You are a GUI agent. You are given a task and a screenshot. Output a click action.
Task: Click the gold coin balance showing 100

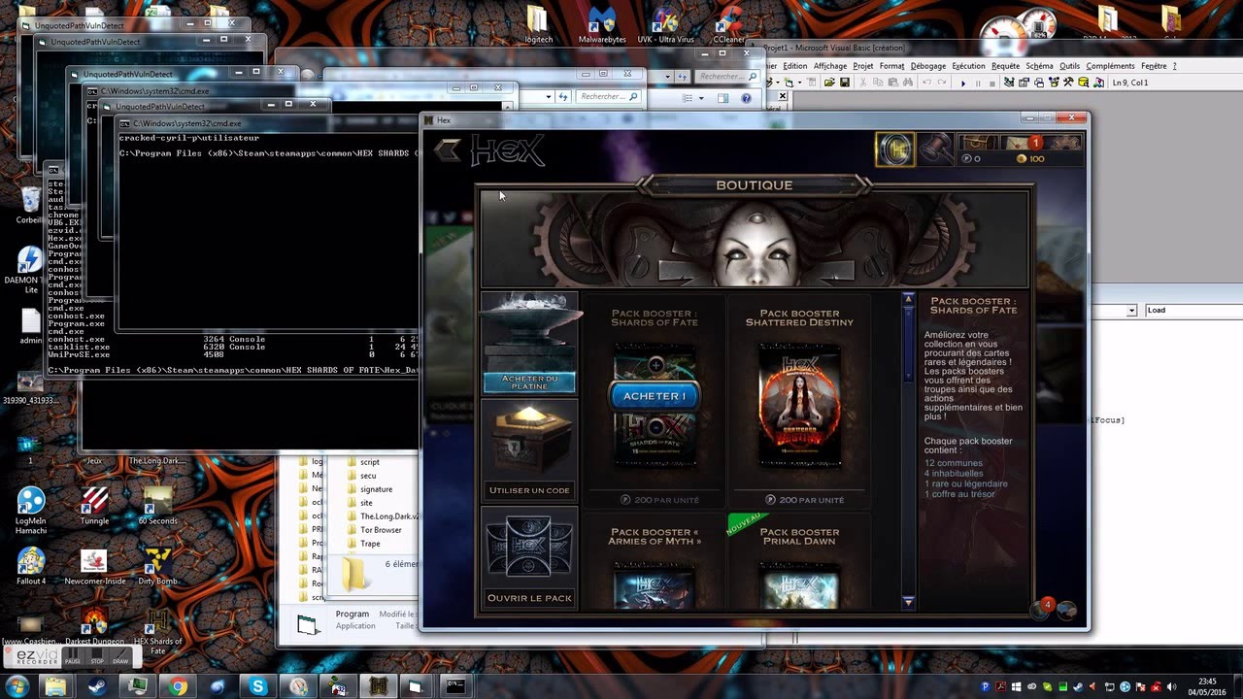pos(1030,158)
